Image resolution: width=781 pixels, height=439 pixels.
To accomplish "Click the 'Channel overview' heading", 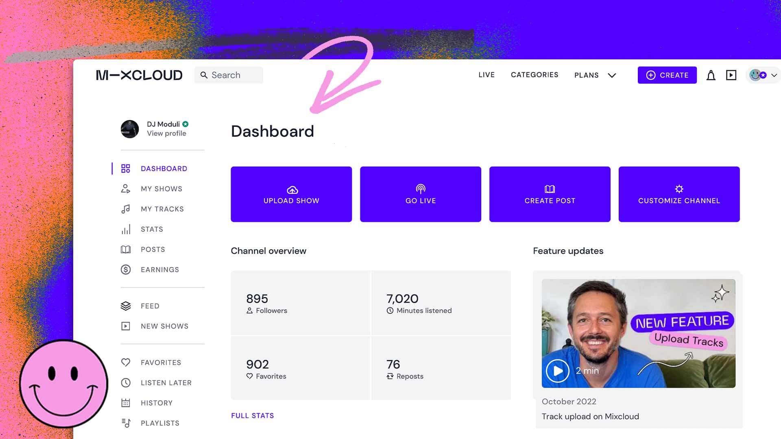I will [x=268, y=251].
